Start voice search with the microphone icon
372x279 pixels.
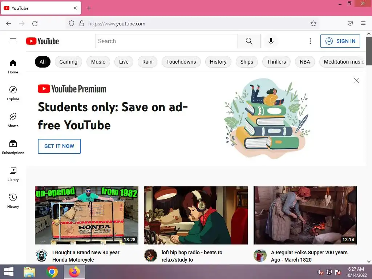click(x=271, y=41)
